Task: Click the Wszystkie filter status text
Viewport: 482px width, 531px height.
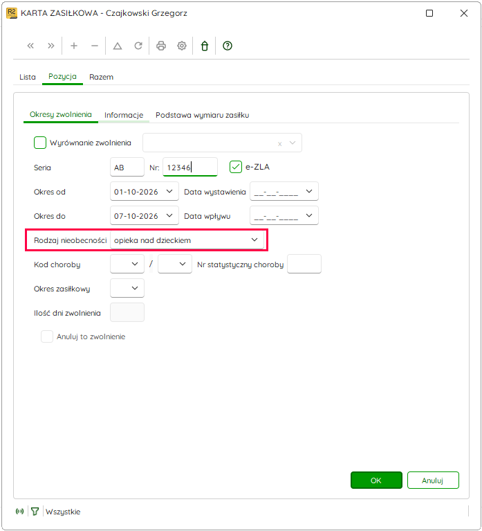Action: 63,512
